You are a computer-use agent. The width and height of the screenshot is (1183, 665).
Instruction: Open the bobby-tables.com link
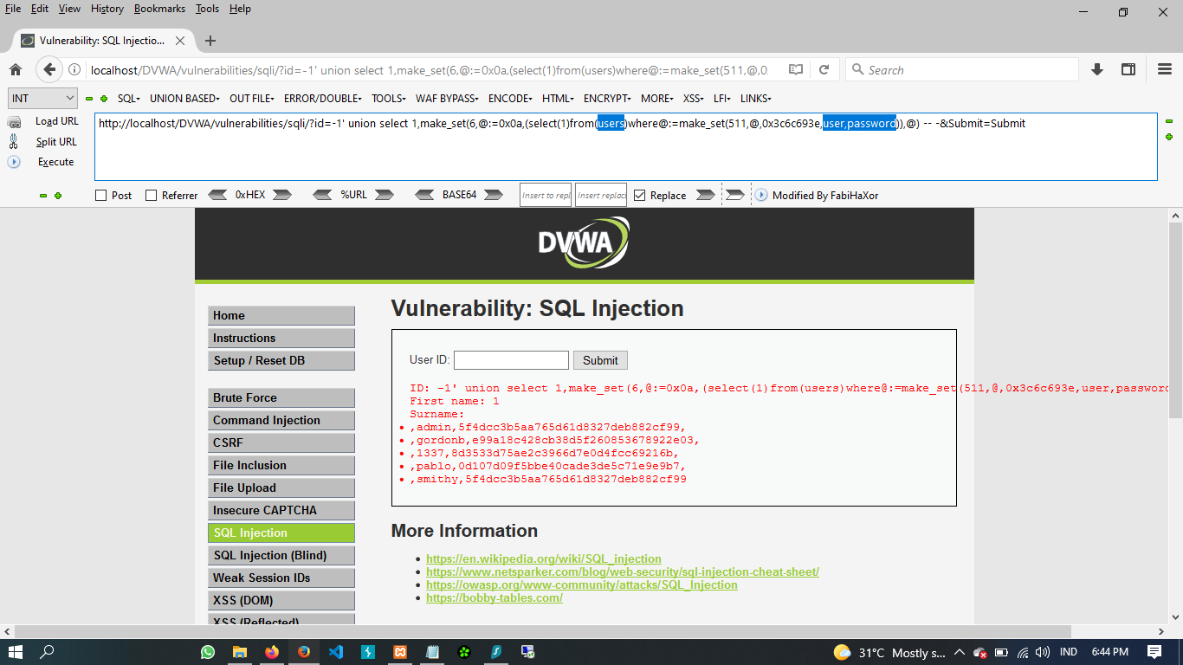(495, 597)
